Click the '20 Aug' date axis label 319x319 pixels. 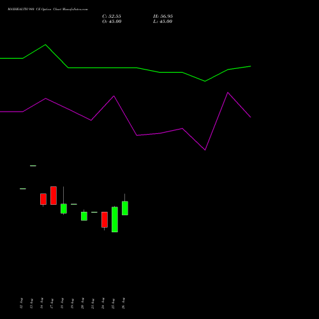[x=82, y=303]
